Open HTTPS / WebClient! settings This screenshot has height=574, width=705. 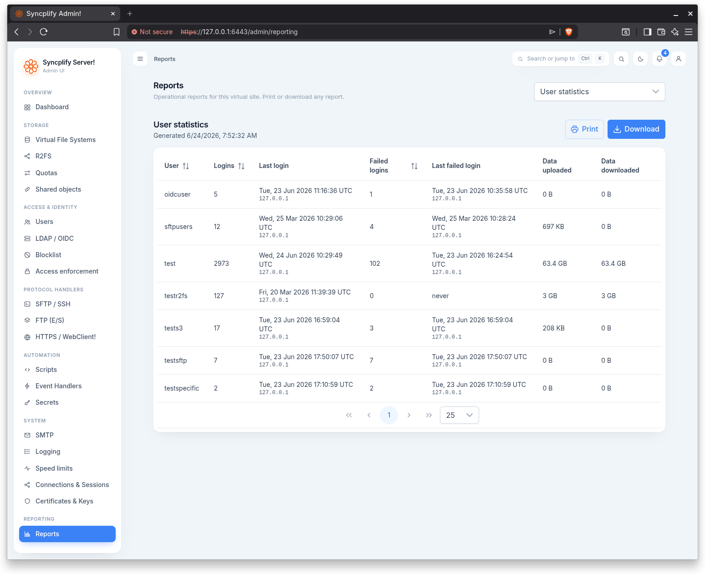[x=67, y=337]
